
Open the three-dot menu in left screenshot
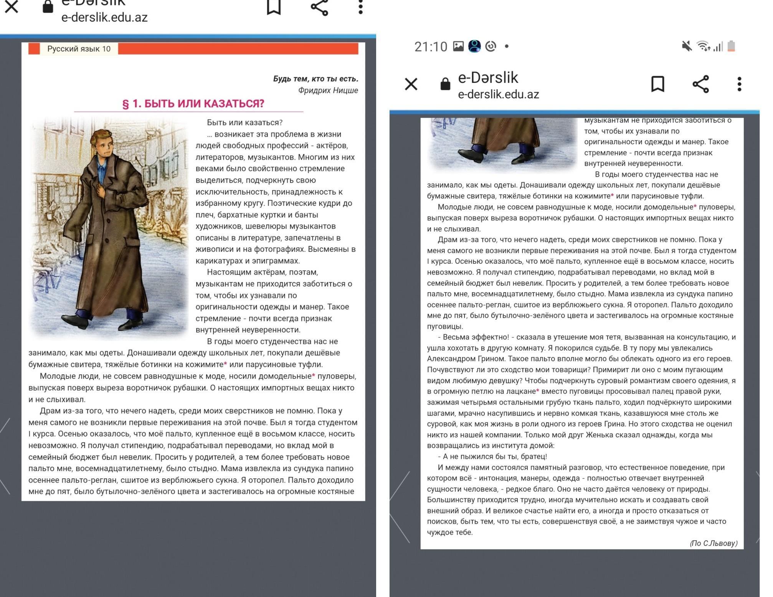(x=360, y=7)
